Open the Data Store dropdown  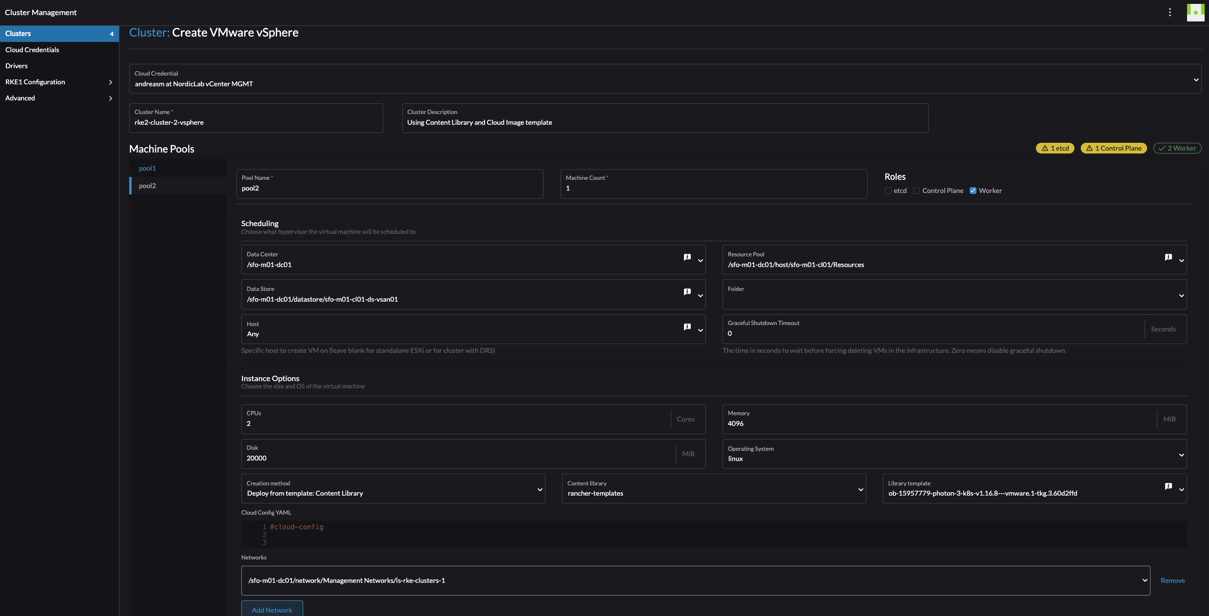click(473, 294)
